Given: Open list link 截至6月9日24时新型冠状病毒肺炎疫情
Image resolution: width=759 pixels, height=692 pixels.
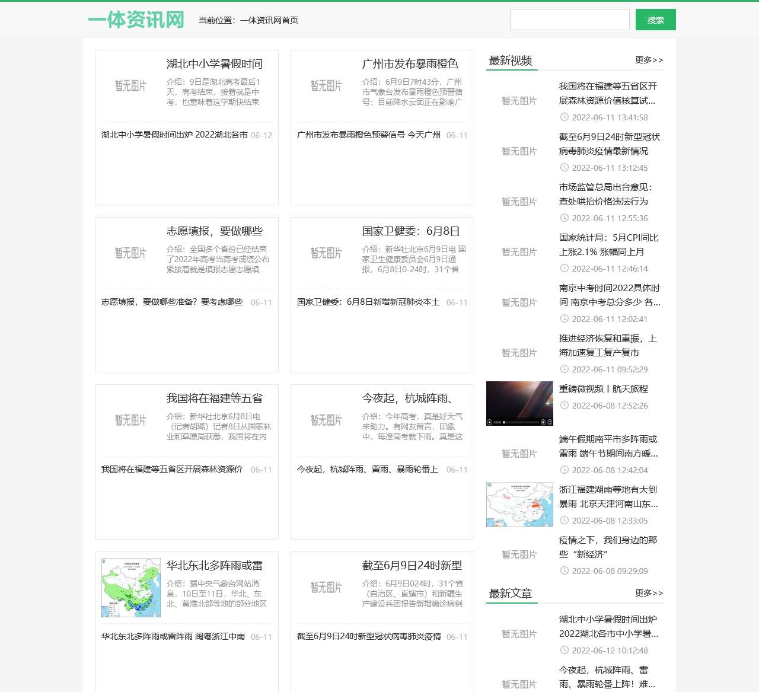Looking at the screenshot, I should coord(369,637).
